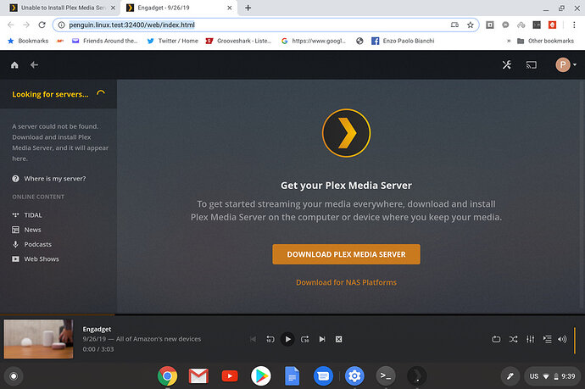Click the Plex chevron logo
The height and width of the screenshot is (389, 585).
pyautogui.click(x=346, y=133)
